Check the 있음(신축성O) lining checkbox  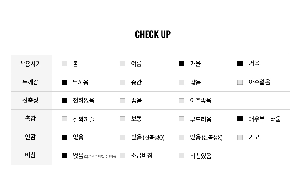(123, 137)
